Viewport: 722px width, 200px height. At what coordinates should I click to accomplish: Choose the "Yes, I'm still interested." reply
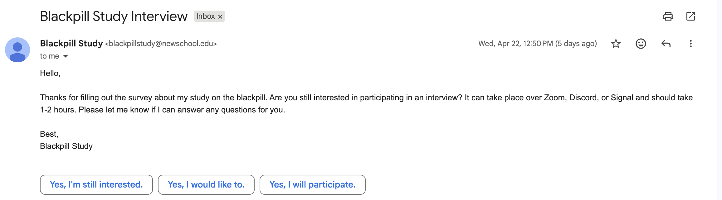click(x=96, y=185)
